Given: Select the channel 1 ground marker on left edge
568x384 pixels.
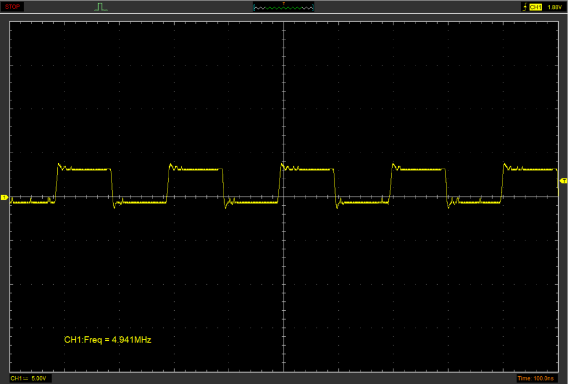Looking at the screenshot, I should click(4, 197).
